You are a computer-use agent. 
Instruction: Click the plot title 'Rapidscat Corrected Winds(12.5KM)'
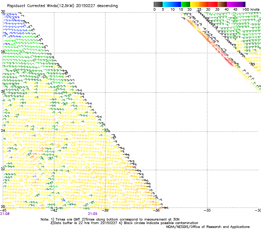coord(41,6)
